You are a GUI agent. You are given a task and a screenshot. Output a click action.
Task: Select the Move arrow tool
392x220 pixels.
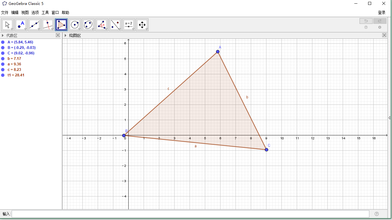pyautogui.click(x=7, y=24)
